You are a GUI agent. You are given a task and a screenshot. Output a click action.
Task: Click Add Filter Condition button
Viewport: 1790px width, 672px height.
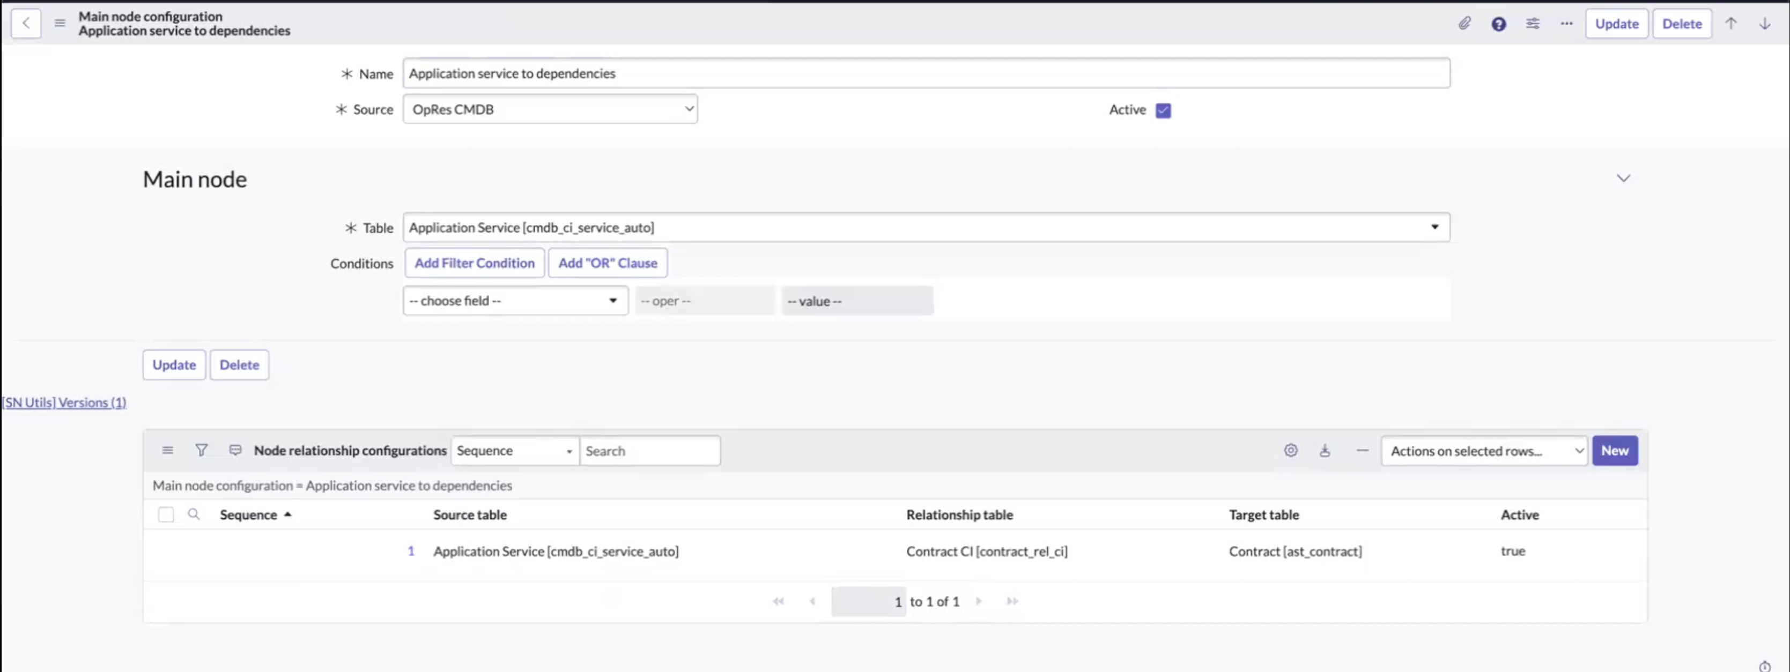475,263
